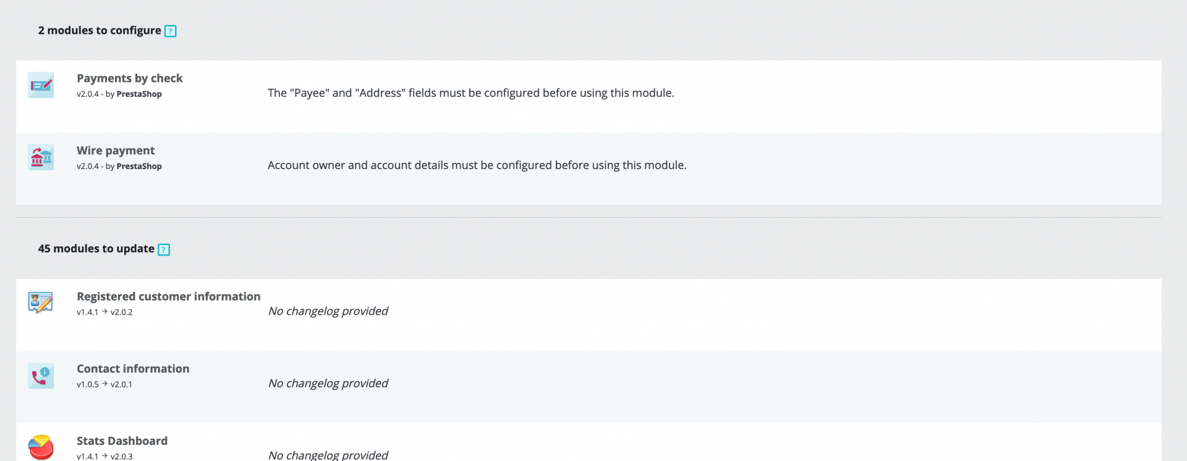Click the Registered customer information module icon

pyautogui.click(x=41, y=302)
